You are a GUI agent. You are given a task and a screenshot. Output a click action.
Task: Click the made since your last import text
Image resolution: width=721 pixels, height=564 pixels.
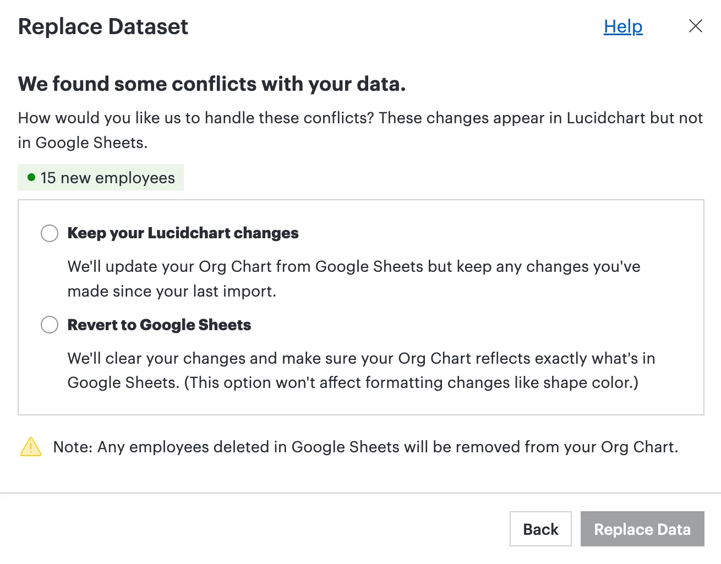click(x=172, y=291)
